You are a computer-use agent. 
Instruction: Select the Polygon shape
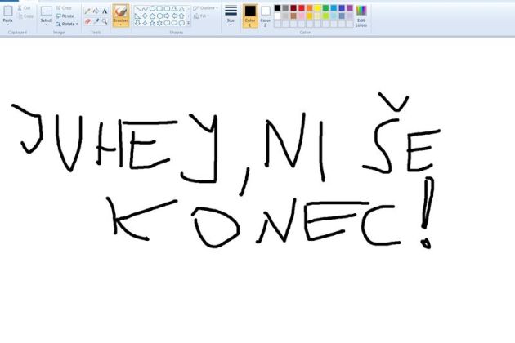tap(174, 8)
